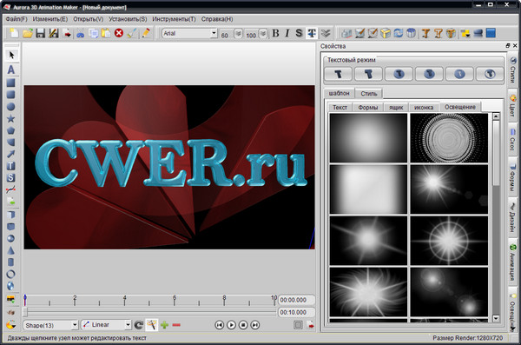Add a star shape from left toolbar
The height and width of the screenshot is (345, 521).
pyautogui.click(x=11, y=118)
